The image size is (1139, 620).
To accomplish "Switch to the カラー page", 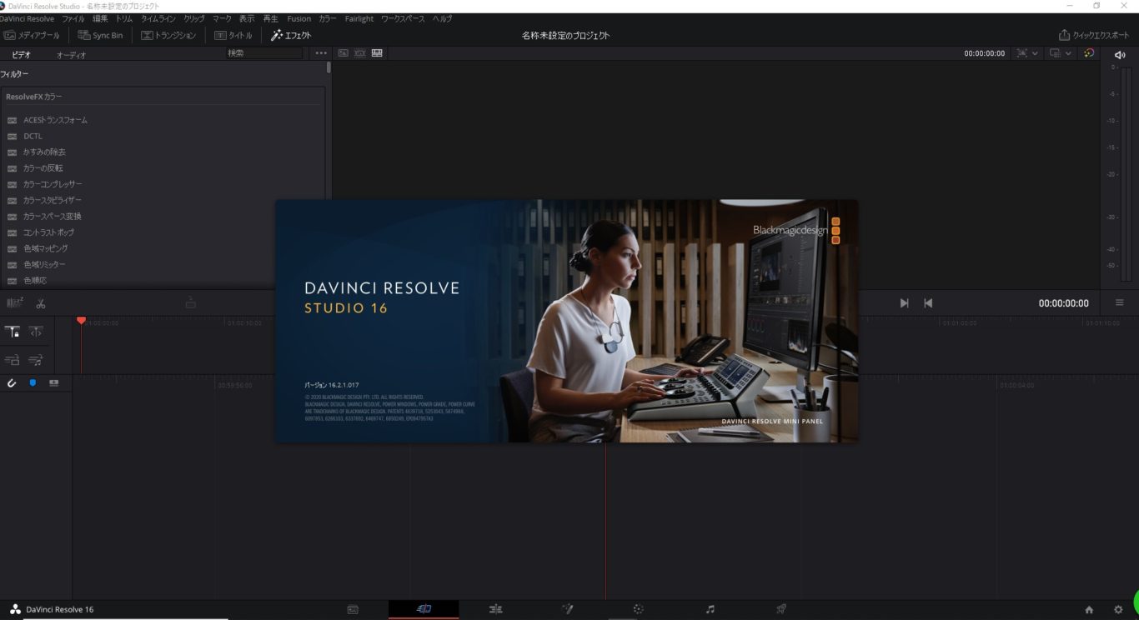I will (x=638, y=609).
